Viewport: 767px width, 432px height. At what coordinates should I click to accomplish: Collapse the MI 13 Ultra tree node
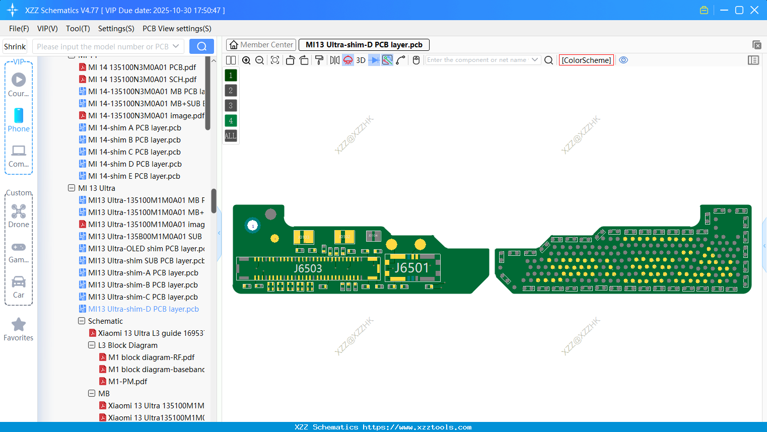coord(71,188)
